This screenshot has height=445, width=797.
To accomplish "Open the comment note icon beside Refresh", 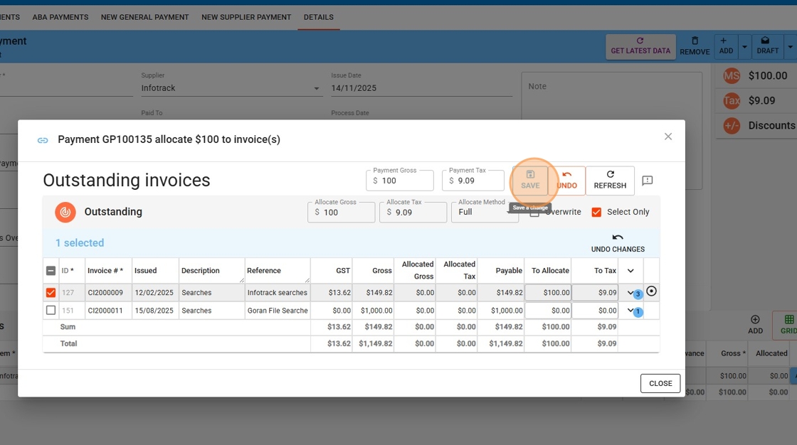I will (x=647, y=181).
